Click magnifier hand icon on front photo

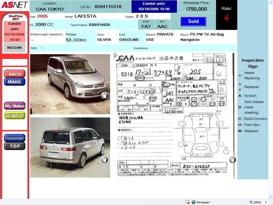pyautogui.click(x=105, y=96)
